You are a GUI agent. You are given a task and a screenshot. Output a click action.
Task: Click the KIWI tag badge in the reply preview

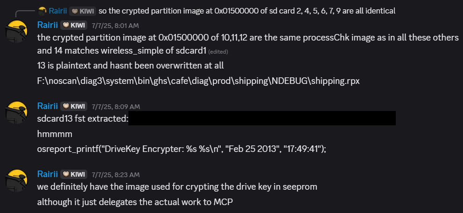coord(83,11)
